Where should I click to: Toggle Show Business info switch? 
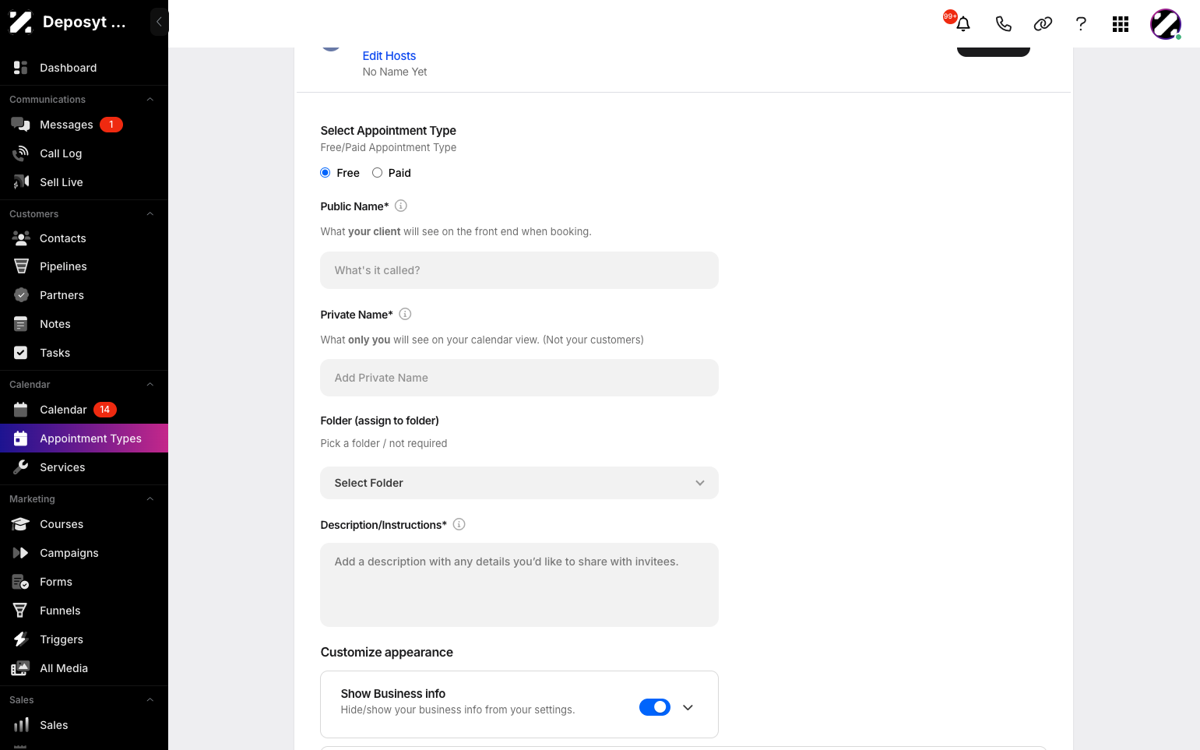(x=655, y=707)
